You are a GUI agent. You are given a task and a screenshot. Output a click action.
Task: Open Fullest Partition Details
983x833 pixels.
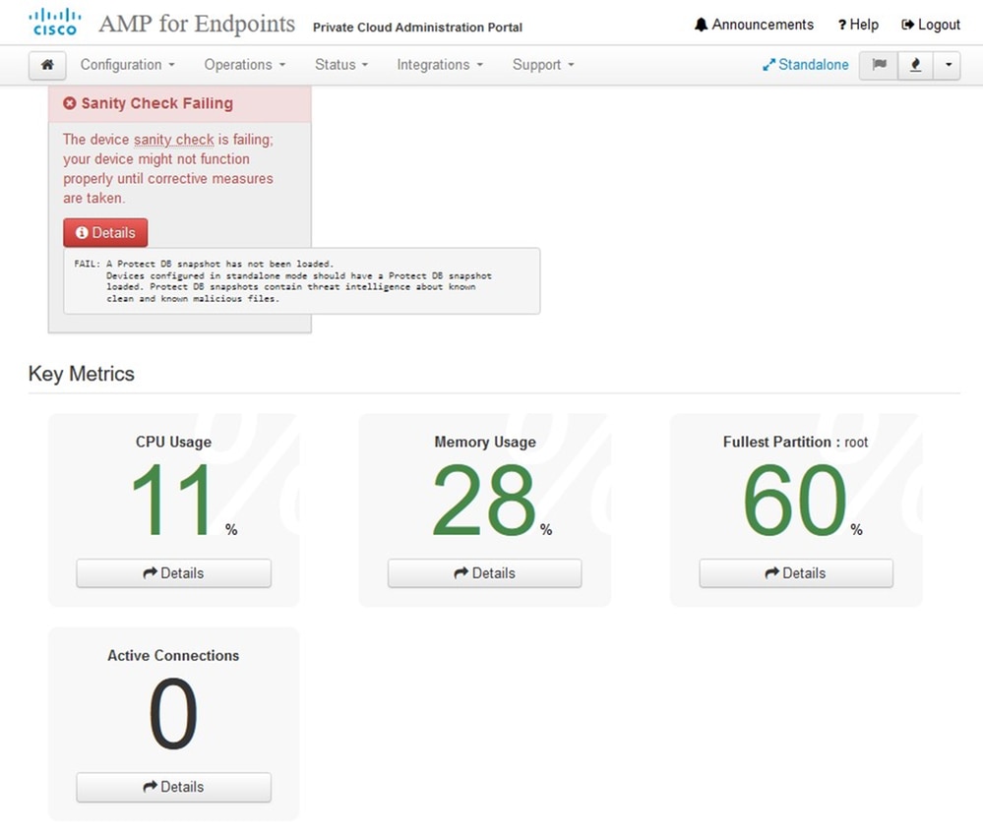(796, 573)
